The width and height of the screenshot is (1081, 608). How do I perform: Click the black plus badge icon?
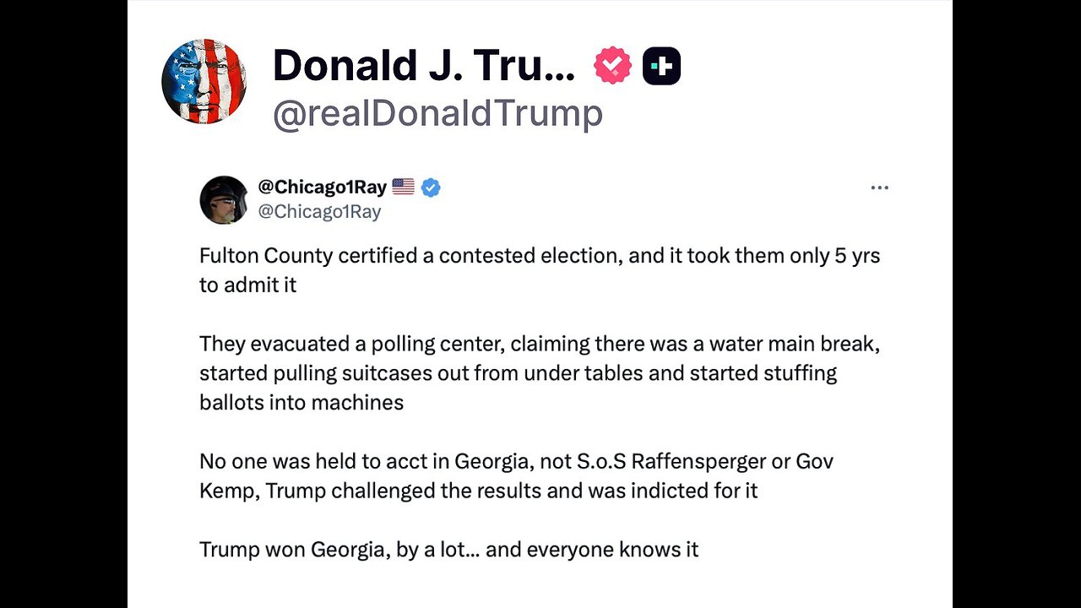(x=661, y=66)
